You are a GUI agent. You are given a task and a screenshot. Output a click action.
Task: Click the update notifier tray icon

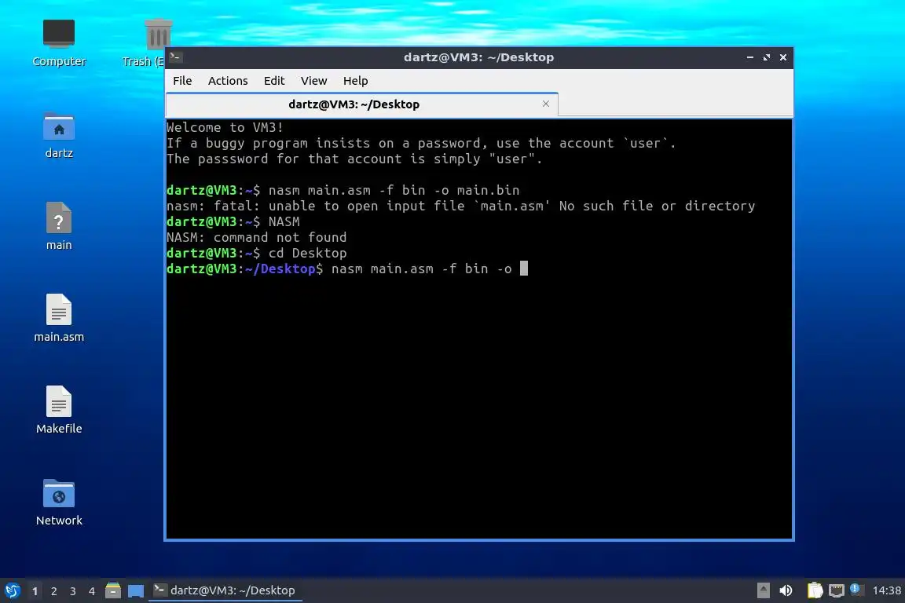click(x=856, y=589)
